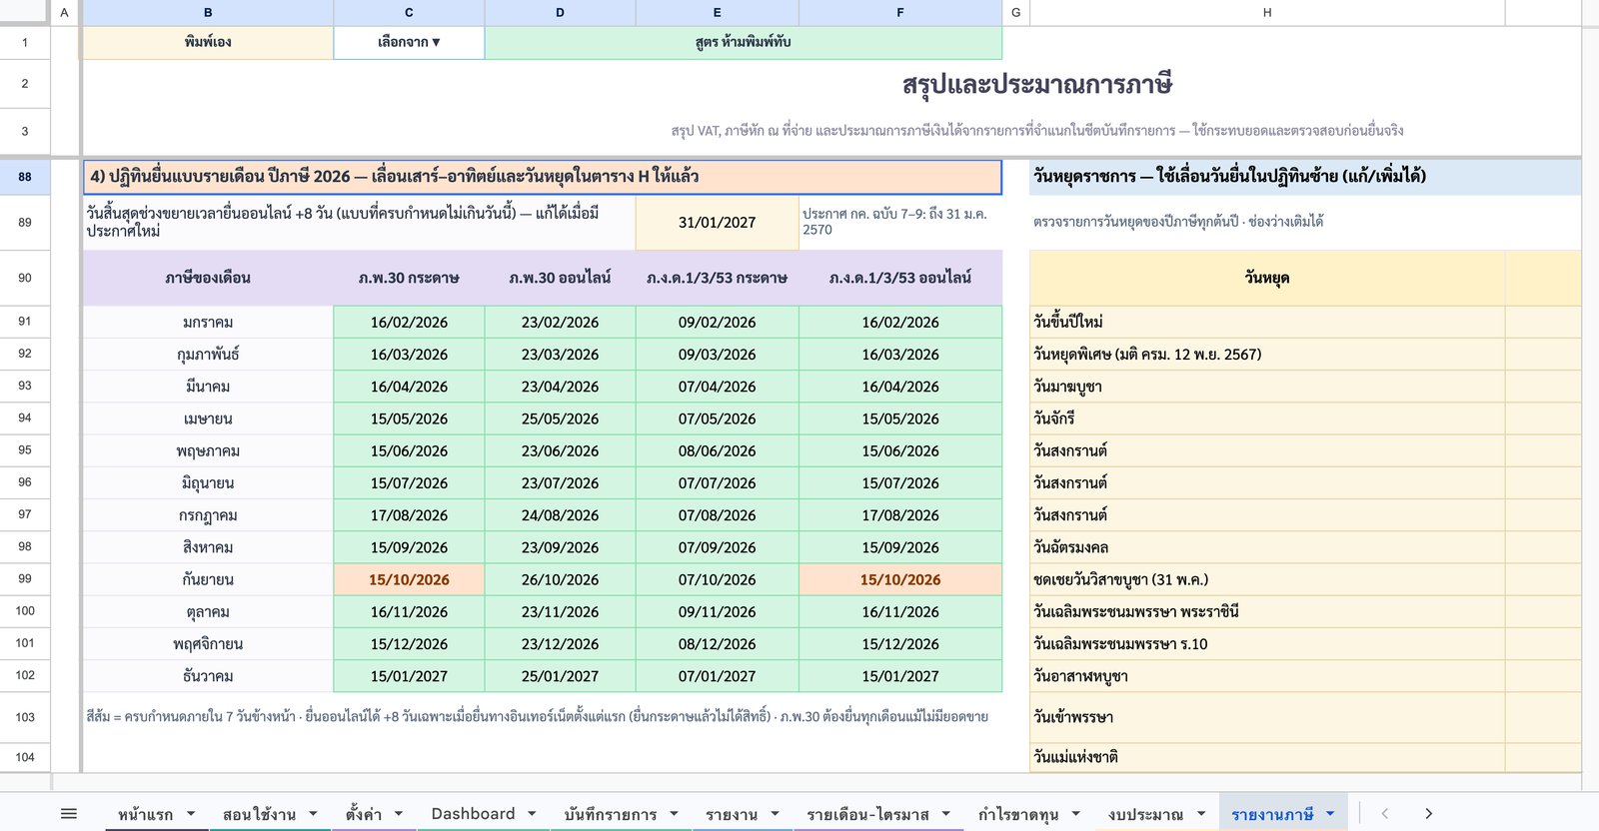Open รายงานภาษี tab dropdown arrow

(x=1330, y=814)
